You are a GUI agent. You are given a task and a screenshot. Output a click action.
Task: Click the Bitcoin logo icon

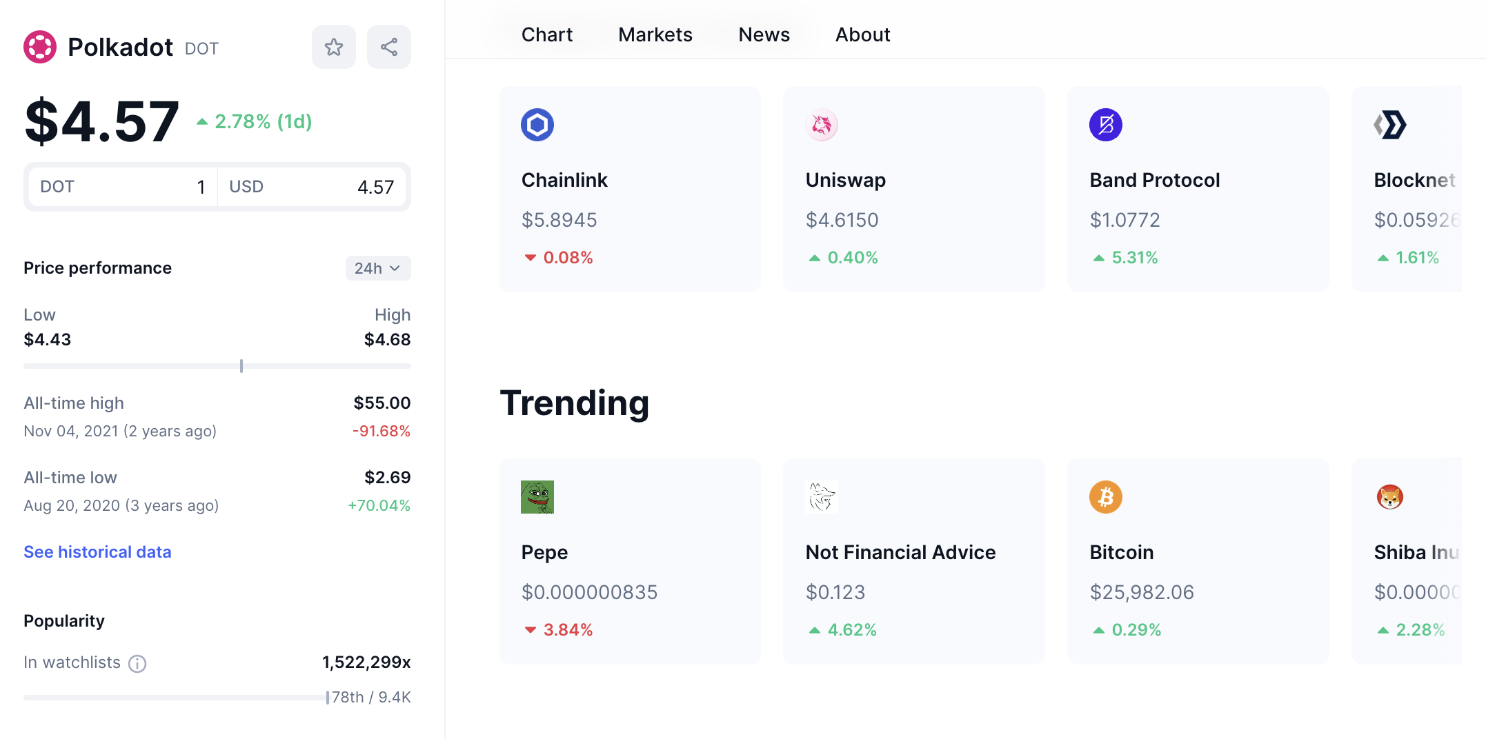(x=1106, y=497)
